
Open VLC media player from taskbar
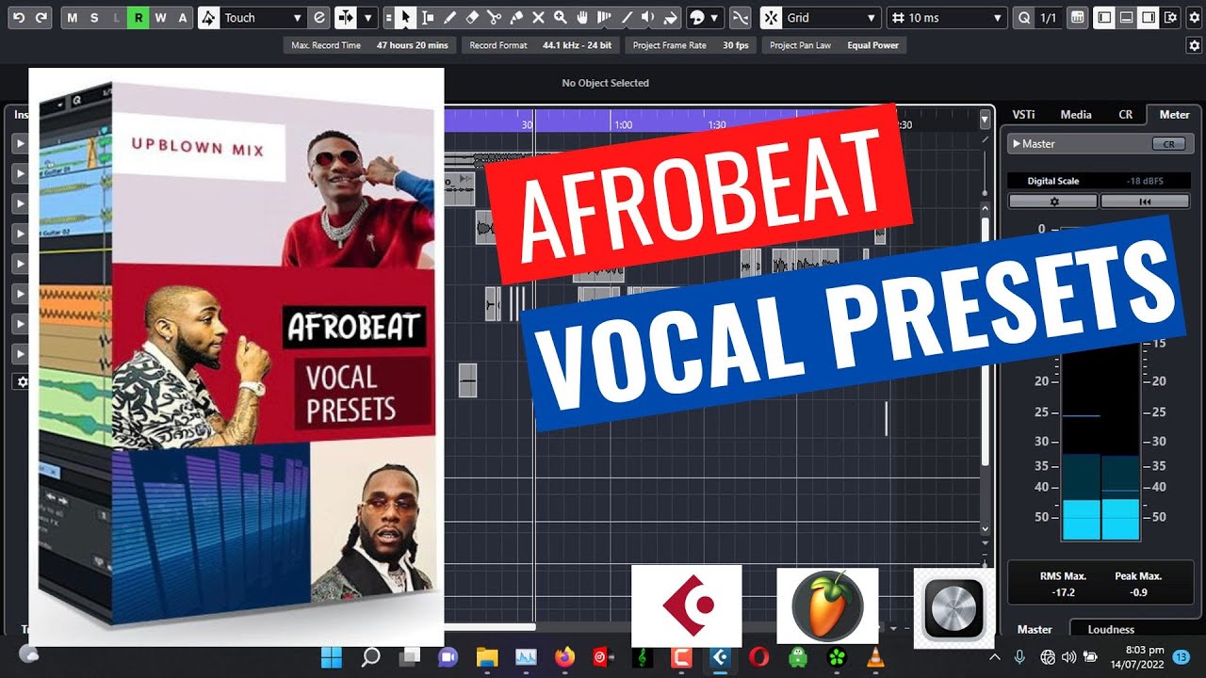(874, 656)
